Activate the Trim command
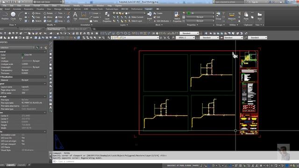299x168 pixels. coord(59,13)
